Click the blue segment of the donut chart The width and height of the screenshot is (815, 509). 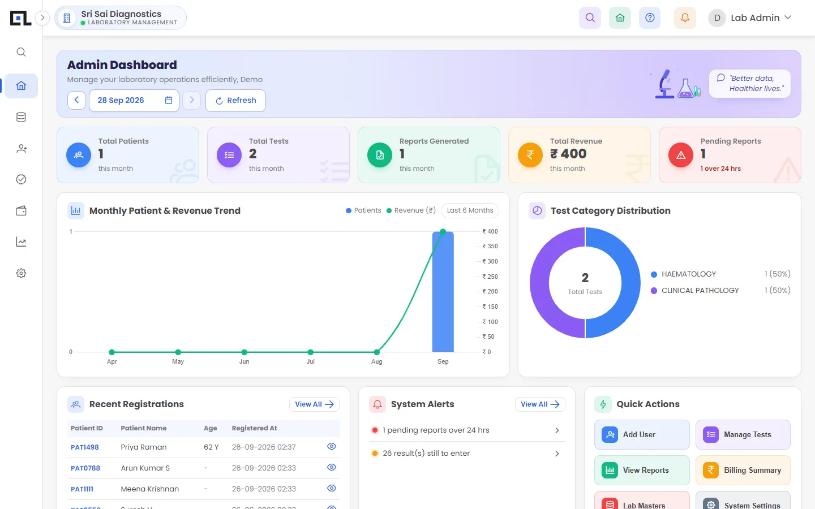tap(631, 283)
